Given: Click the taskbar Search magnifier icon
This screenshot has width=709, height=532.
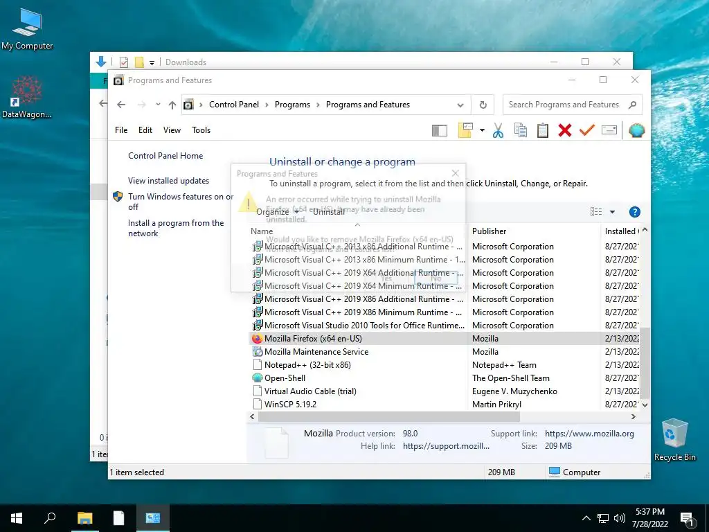Looking at the screenshot, I should click(50, 518).
